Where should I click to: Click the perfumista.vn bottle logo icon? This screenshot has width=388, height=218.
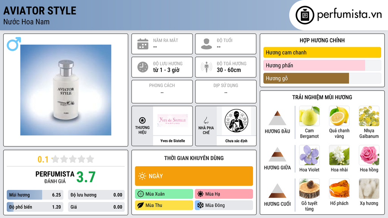pyautogui.click(x=305, y=15)
